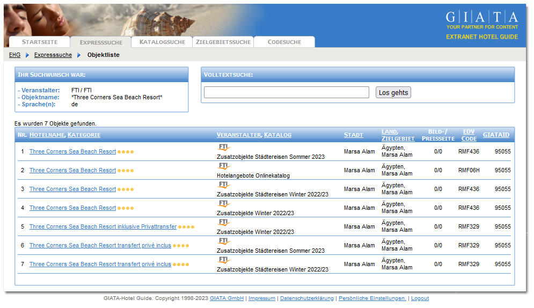Click the Logout link
The image size is (534, 308).
[x=420, y=298]
